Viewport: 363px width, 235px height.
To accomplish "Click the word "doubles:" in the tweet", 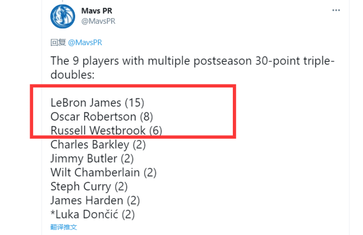I will click(72, 75).
